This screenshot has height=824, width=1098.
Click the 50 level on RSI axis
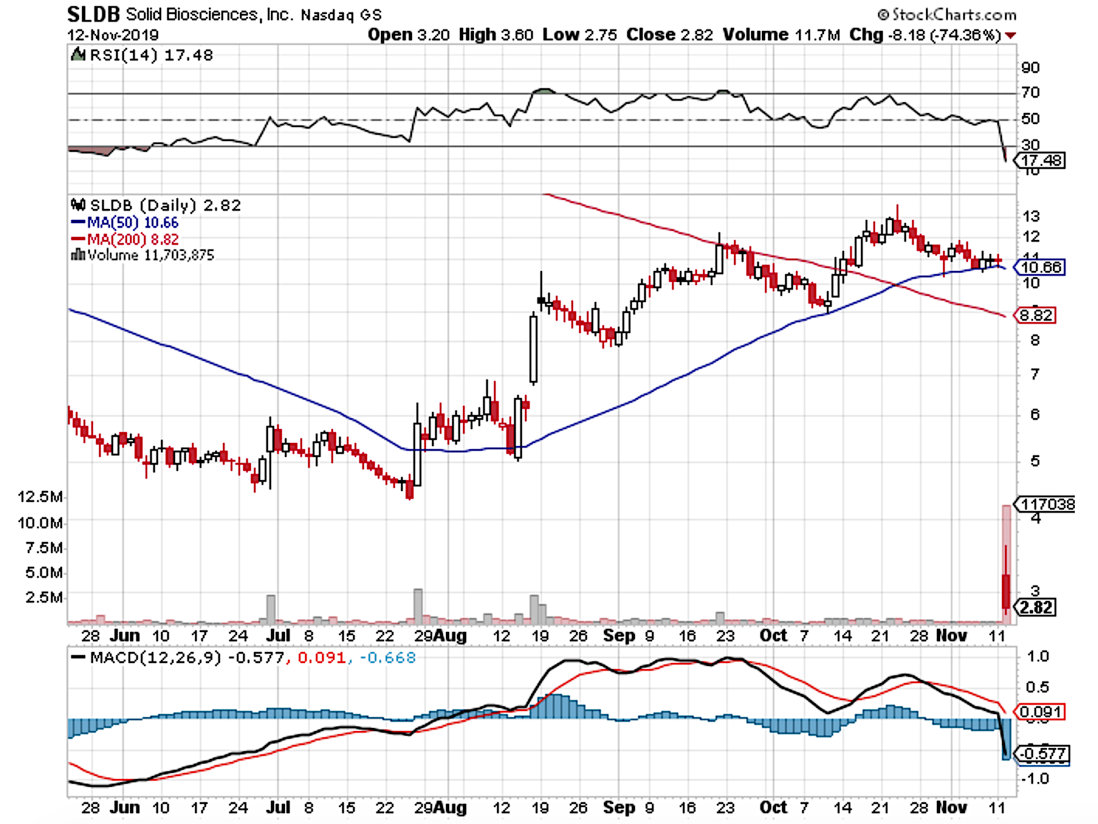1031,119
